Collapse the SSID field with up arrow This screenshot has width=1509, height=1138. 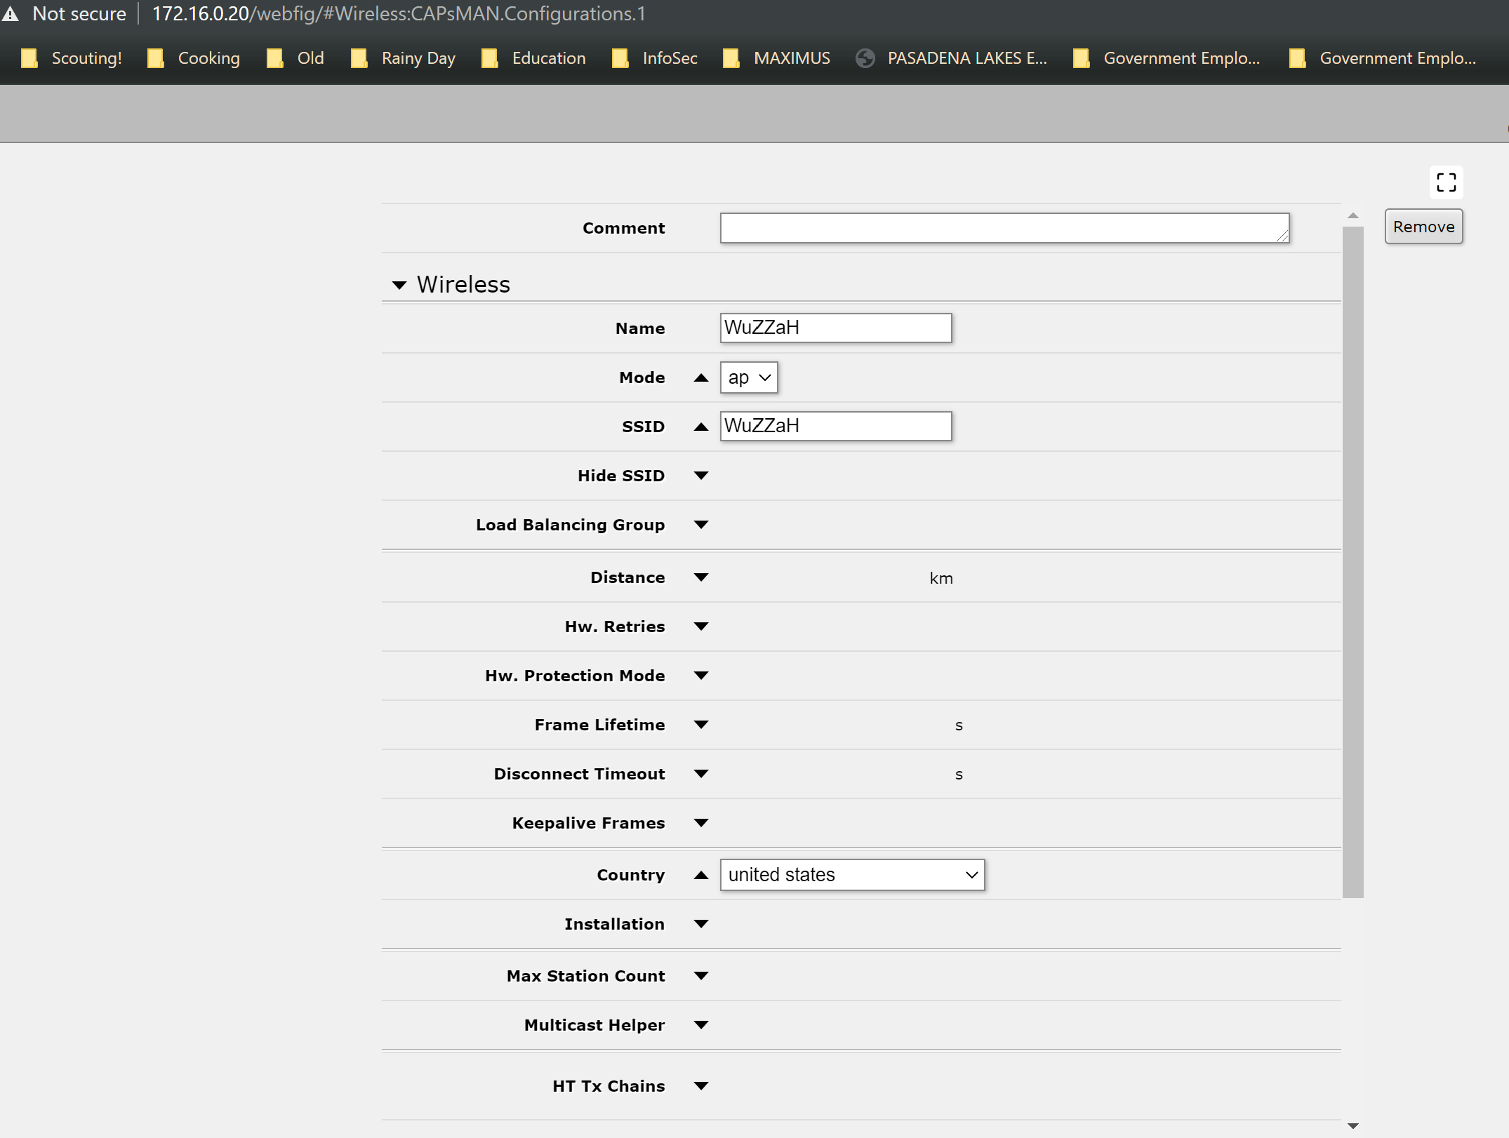(x=700, y=427)
